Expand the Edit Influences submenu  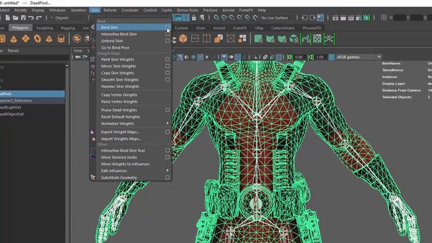167,171
